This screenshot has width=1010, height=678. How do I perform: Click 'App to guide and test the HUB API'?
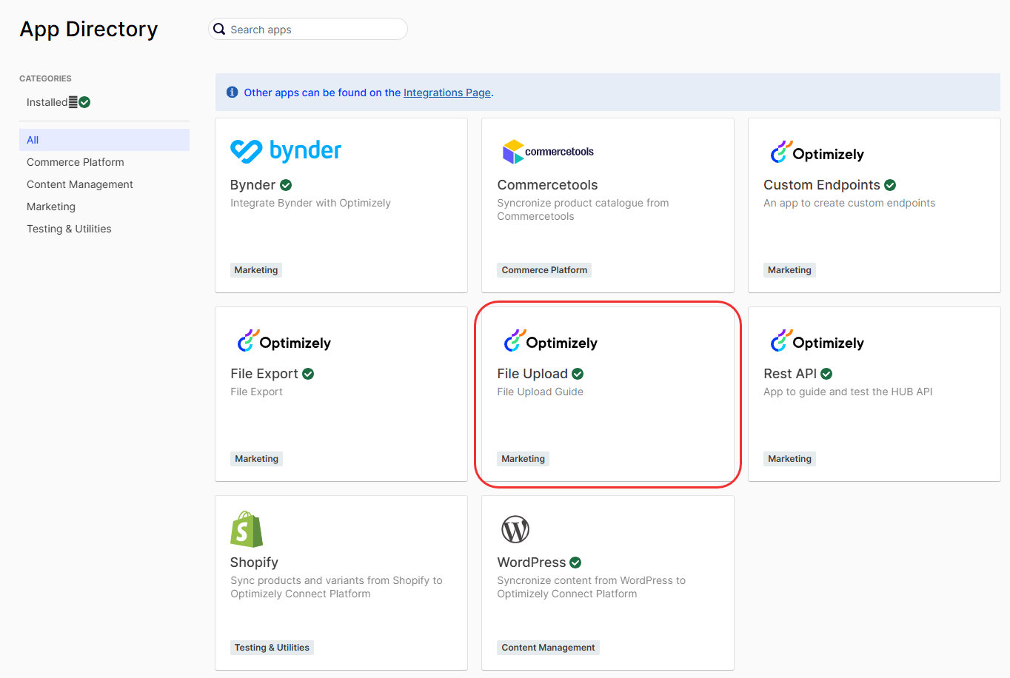coord(848,392)
